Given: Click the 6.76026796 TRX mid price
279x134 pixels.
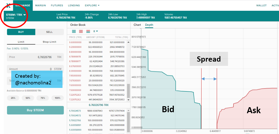Looking at the screenshot, I should click(x=98, y=105).
